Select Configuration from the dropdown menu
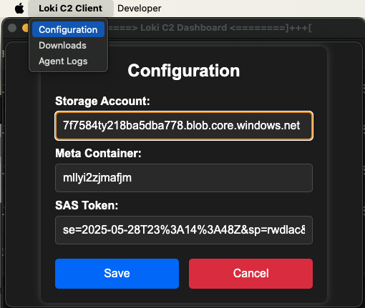 68,29
